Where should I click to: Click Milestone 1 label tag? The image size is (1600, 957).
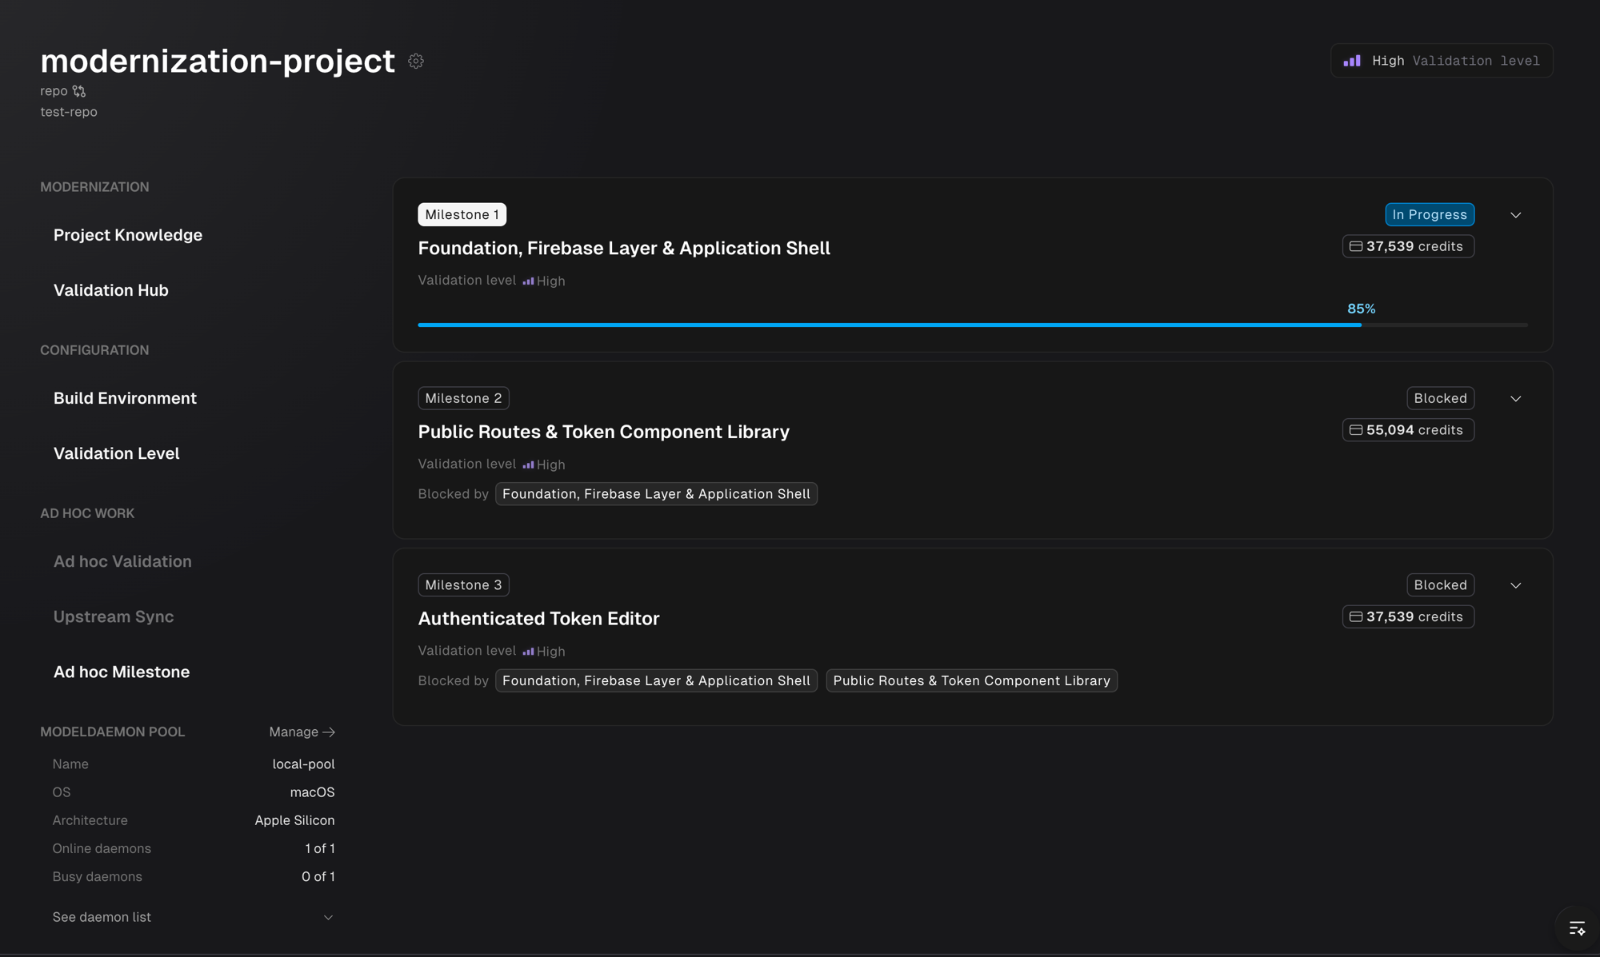coord(462,214)
